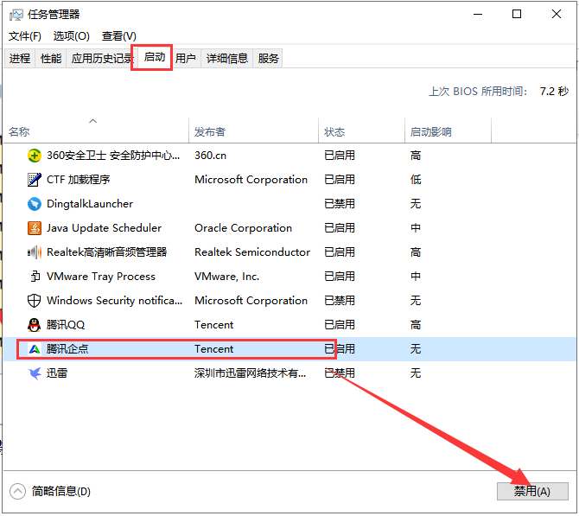Click Tencent publisher in the 腾讯QQ row
Image resolution: width=579 pixels, height=516 pixels.
click(213, 325)
